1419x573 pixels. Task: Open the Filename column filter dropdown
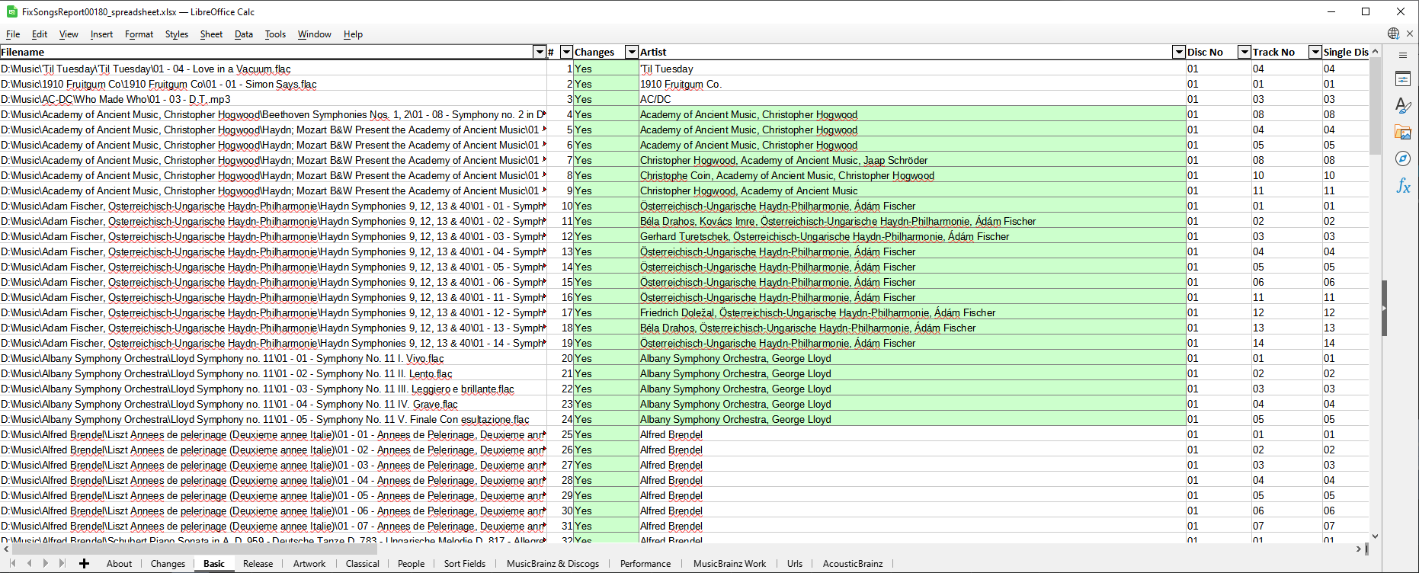[x=540, y=52]
